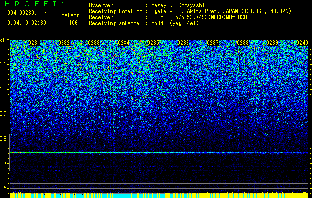The height and width of the screenshot is (198, 312).
Task: Click the 0.6 frequency axis label
Action: point(4,188)
